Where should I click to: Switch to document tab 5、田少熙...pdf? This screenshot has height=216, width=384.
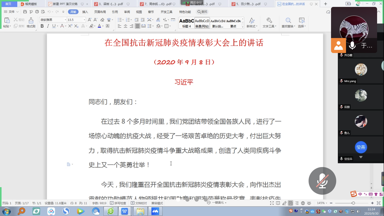[251, 4]
